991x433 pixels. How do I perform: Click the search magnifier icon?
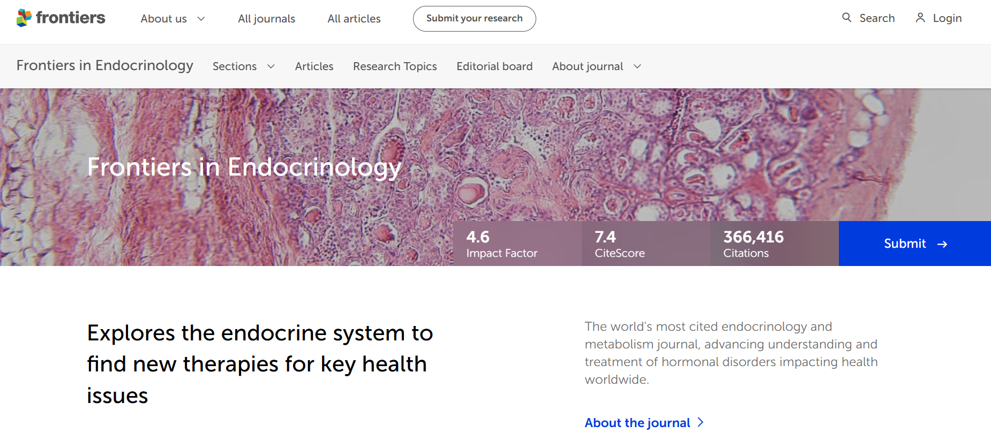[x=846, y=18]
